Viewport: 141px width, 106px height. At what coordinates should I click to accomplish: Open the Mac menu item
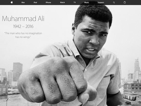pos(23,3)
